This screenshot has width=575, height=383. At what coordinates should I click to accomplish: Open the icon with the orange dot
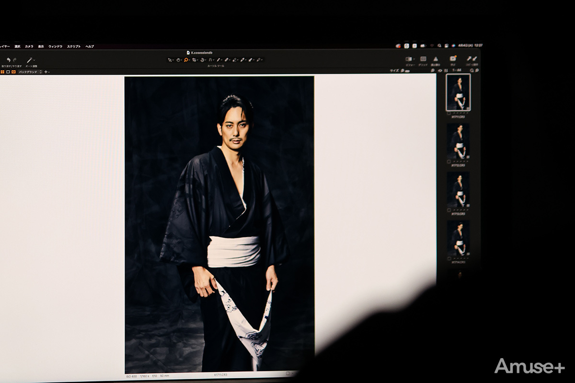click(x=453, y=58)
